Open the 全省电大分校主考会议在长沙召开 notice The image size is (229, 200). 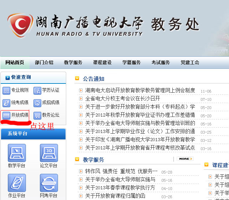click(x=123, y=98)
